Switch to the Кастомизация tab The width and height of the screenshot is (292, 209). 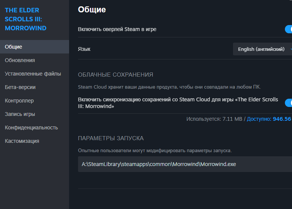tap(22, 141)
